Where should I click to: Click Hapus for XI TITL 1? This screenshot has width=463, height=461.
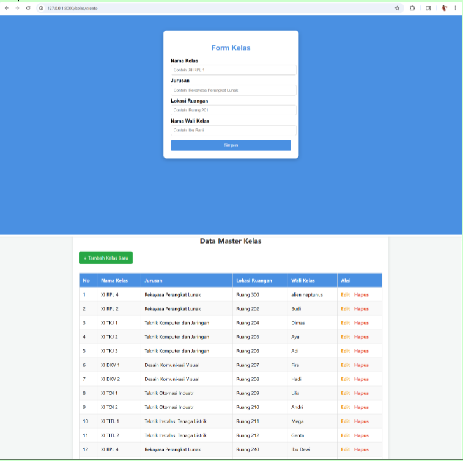coord(361,421)
